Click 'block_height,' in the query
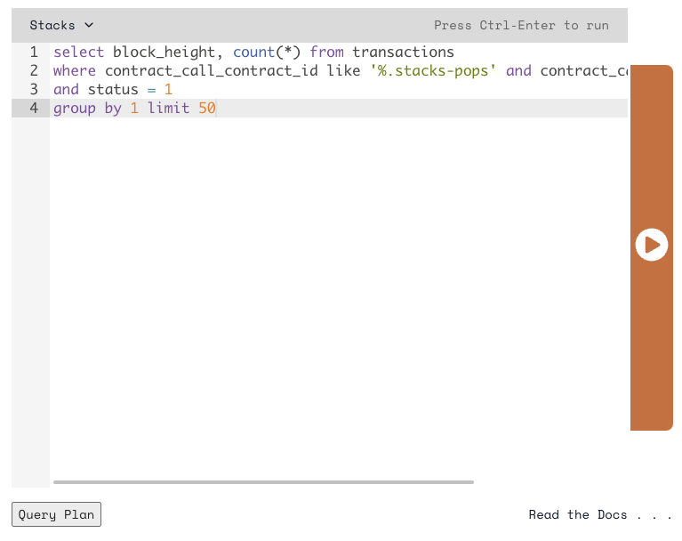This screenshot has height=541, width=682. point(168,52)
